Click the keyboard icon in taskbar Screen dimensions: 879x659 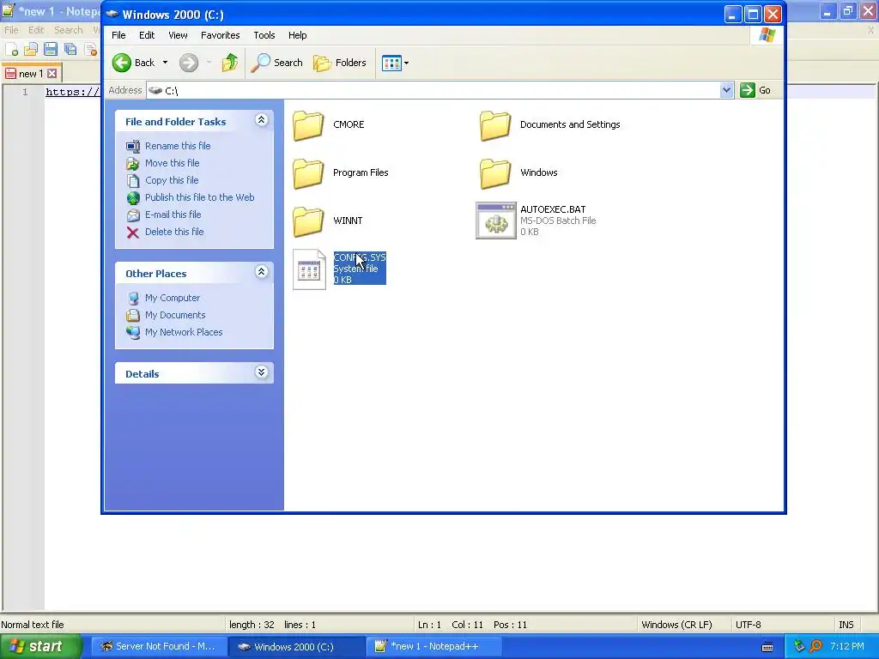tap(767, 647)
